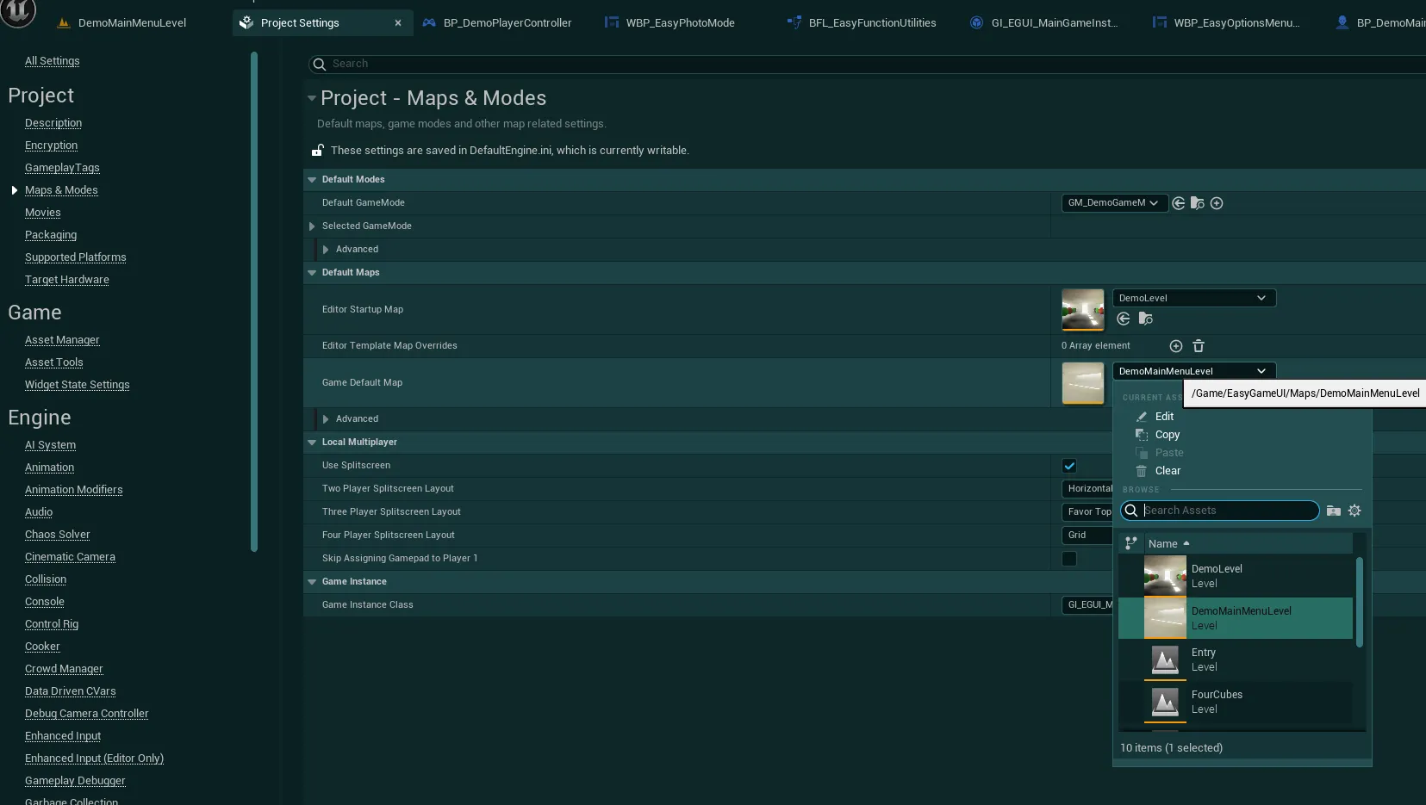
Task: Click the lock icon beside DefaultEngine.ini notice
Action: (317, 151)
